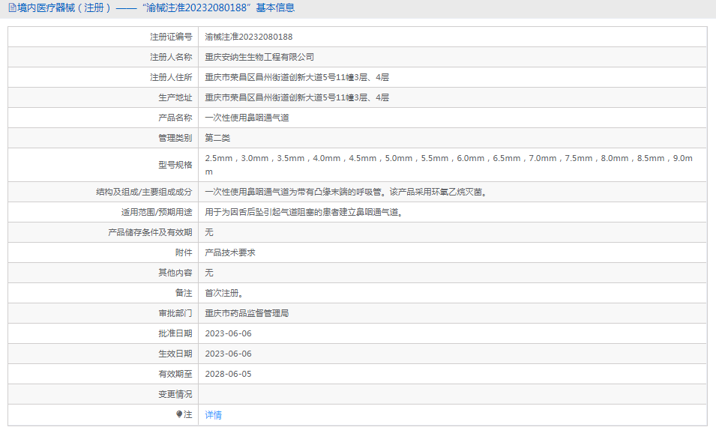This screenshot has height=430, width=716.
Task: Click the 结构及组成/主要组成成分 label
Action: click(x=144, y=193)
